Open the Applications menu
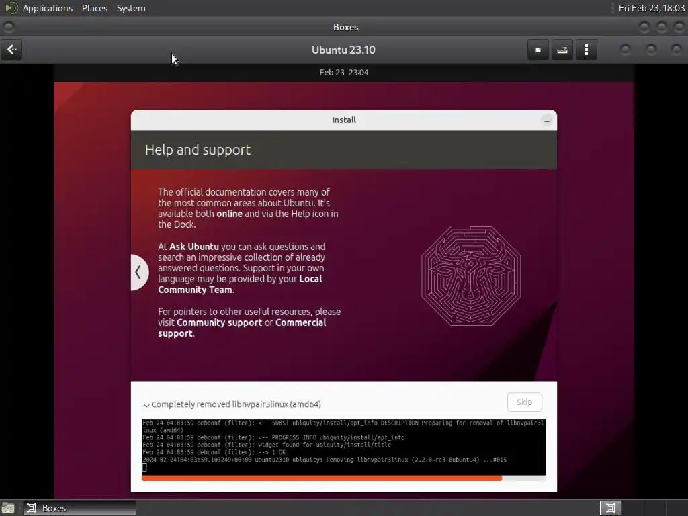 coord(48,8)
